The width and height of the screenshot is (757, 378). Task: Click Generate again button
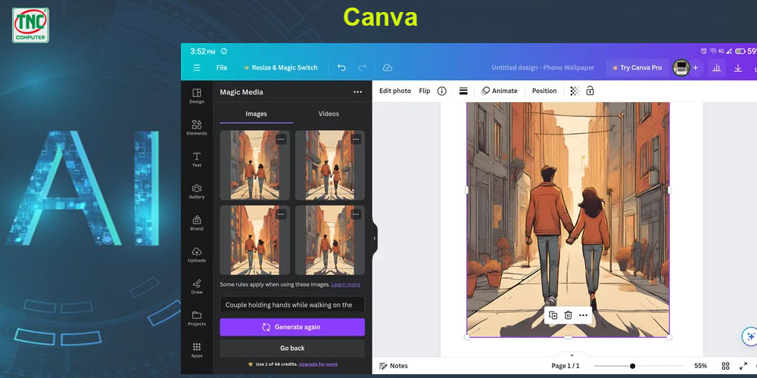292,327
